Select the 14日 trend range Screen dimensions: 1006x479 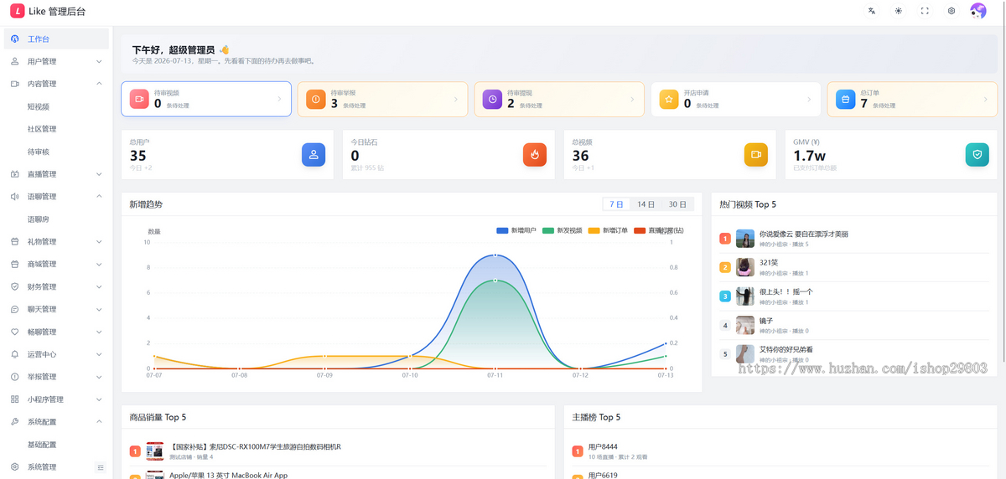pos(646,204)
